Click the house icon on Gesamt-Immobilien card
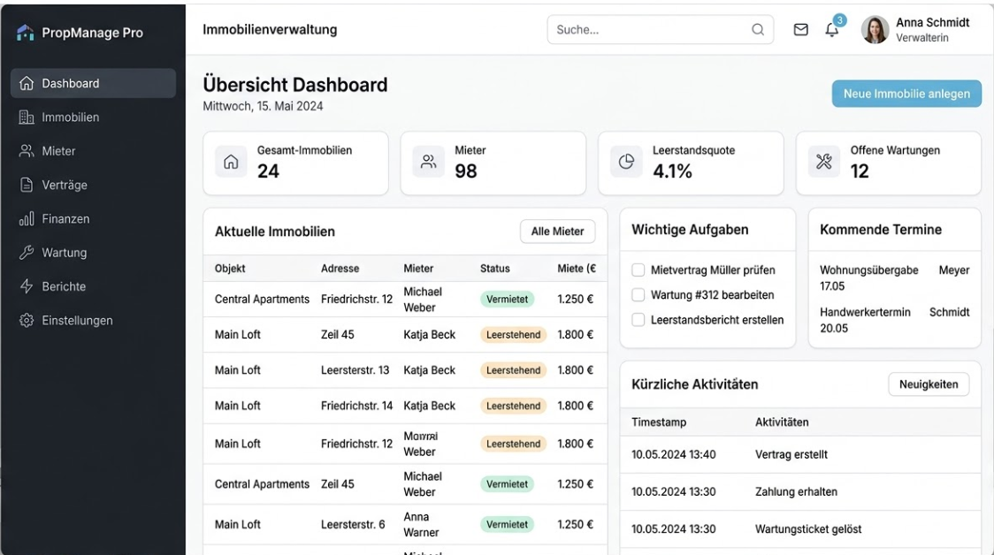The image size is (994, 555). click(x=231, y=162)
